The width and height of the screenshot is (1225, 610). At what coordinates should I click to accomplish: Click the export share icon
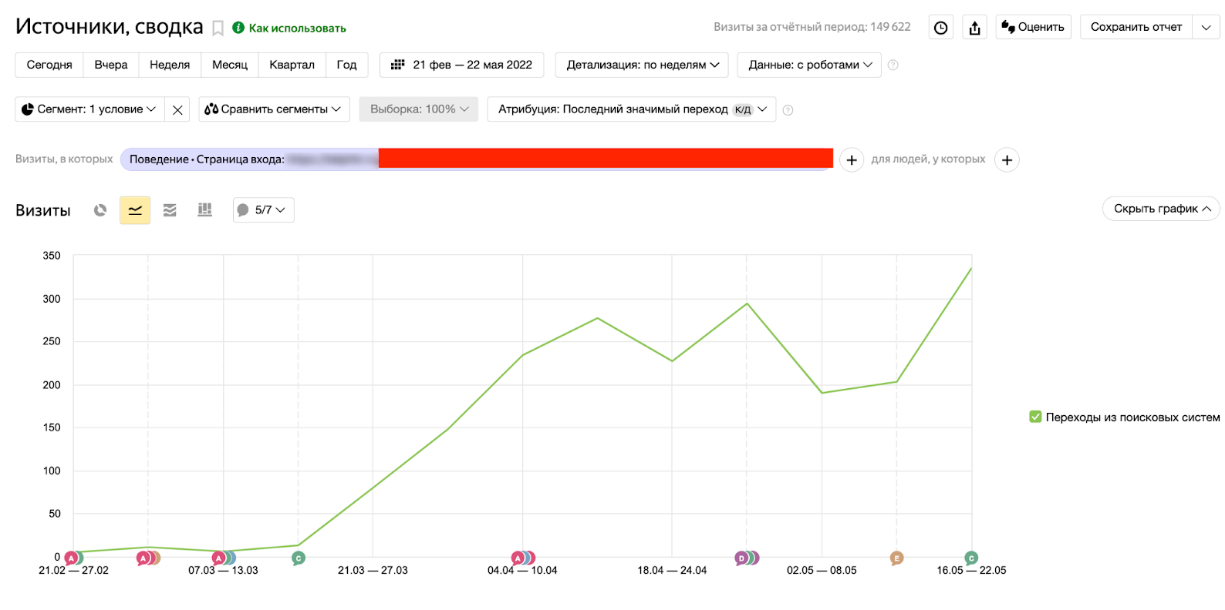974,28
